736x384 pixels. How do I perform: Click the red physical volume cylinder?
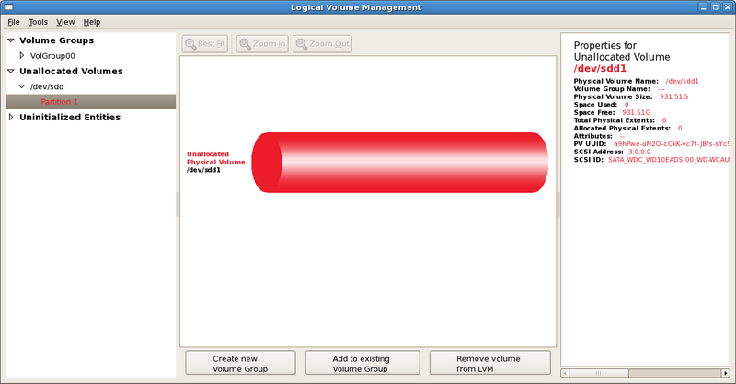tap(396, 163)
